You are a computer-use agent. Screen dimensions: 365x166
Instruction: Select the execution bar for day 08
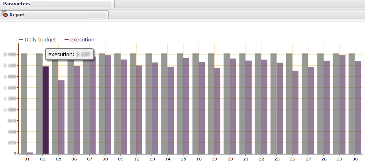click(x=108, y=104)
